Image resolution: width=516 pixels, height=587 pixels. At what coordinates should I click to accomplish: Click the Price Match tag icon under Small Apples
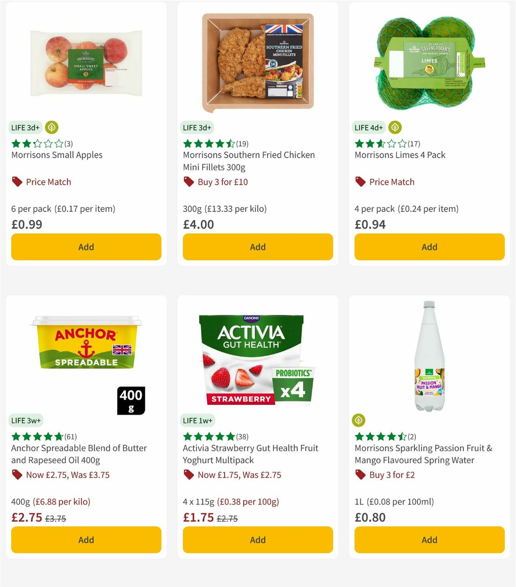[17, 181]
